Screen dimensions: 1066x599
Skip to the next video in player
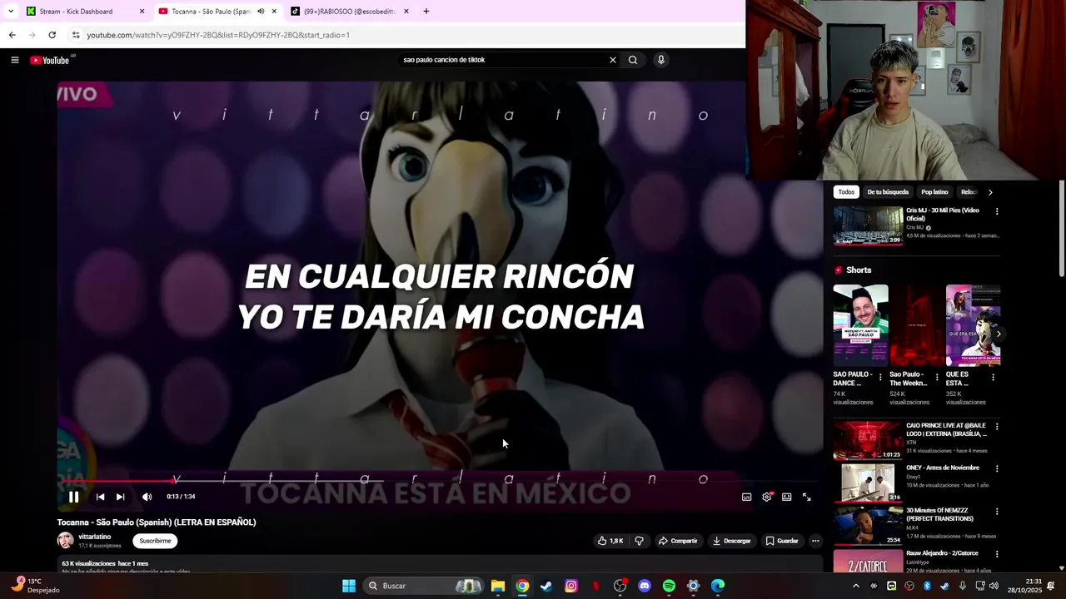120,497
